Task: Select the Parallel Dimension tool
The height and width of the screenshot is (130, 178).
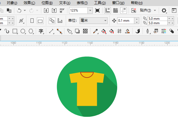Action: (x=51, y=31)
